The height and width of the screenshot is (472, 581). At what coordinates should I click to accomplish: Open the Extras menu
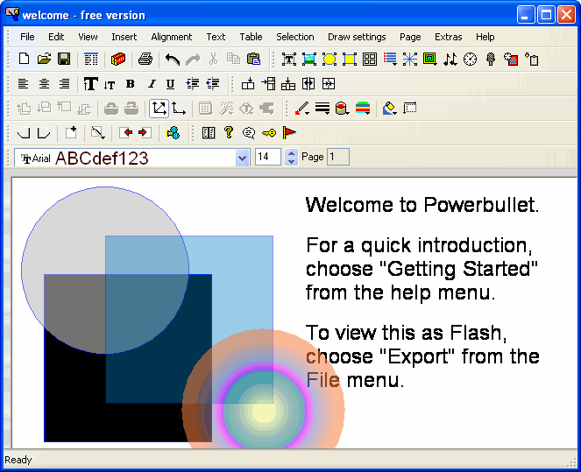pyautogui.click(x=449, y=37)
